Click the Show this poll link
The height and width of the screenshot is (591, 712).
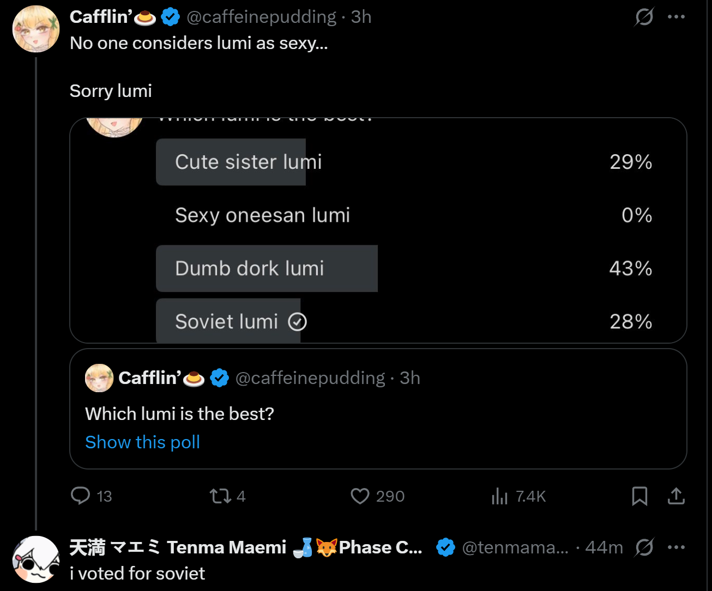[142, 442]
